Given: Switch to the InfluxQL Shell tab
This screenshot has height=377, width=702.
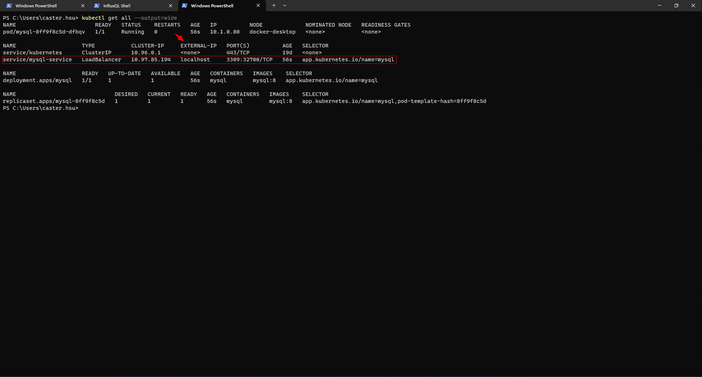Looking at the screenshot, I should click(117, 6).
